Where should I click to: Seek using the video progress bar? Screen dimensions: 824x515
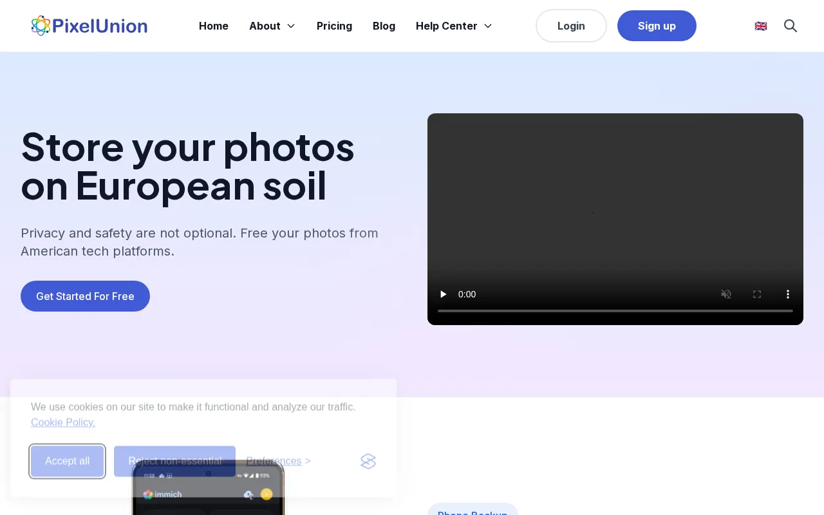coord(615,311)
